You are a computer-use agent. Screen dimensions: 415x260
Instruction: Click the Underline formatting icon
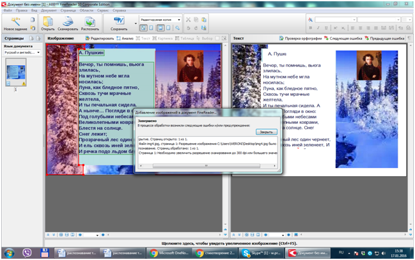[326, 27]
